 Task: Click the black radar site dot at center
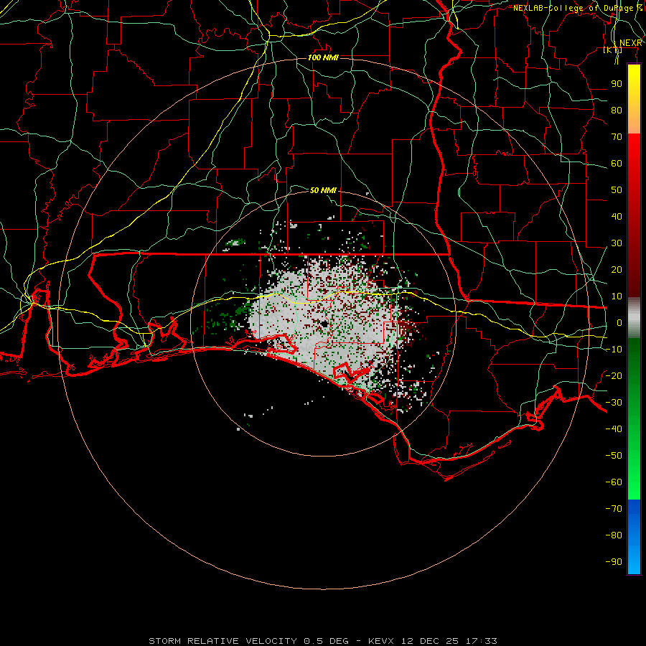(x=324, y=324)
